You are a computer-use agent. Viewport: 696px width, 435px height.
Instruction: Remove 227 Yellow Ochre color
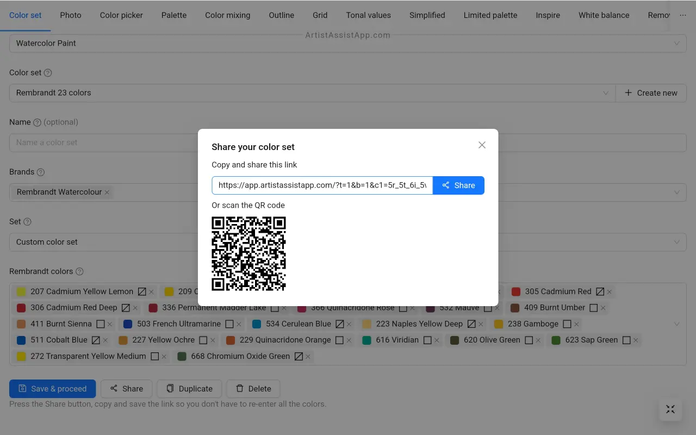pos(213,340)
